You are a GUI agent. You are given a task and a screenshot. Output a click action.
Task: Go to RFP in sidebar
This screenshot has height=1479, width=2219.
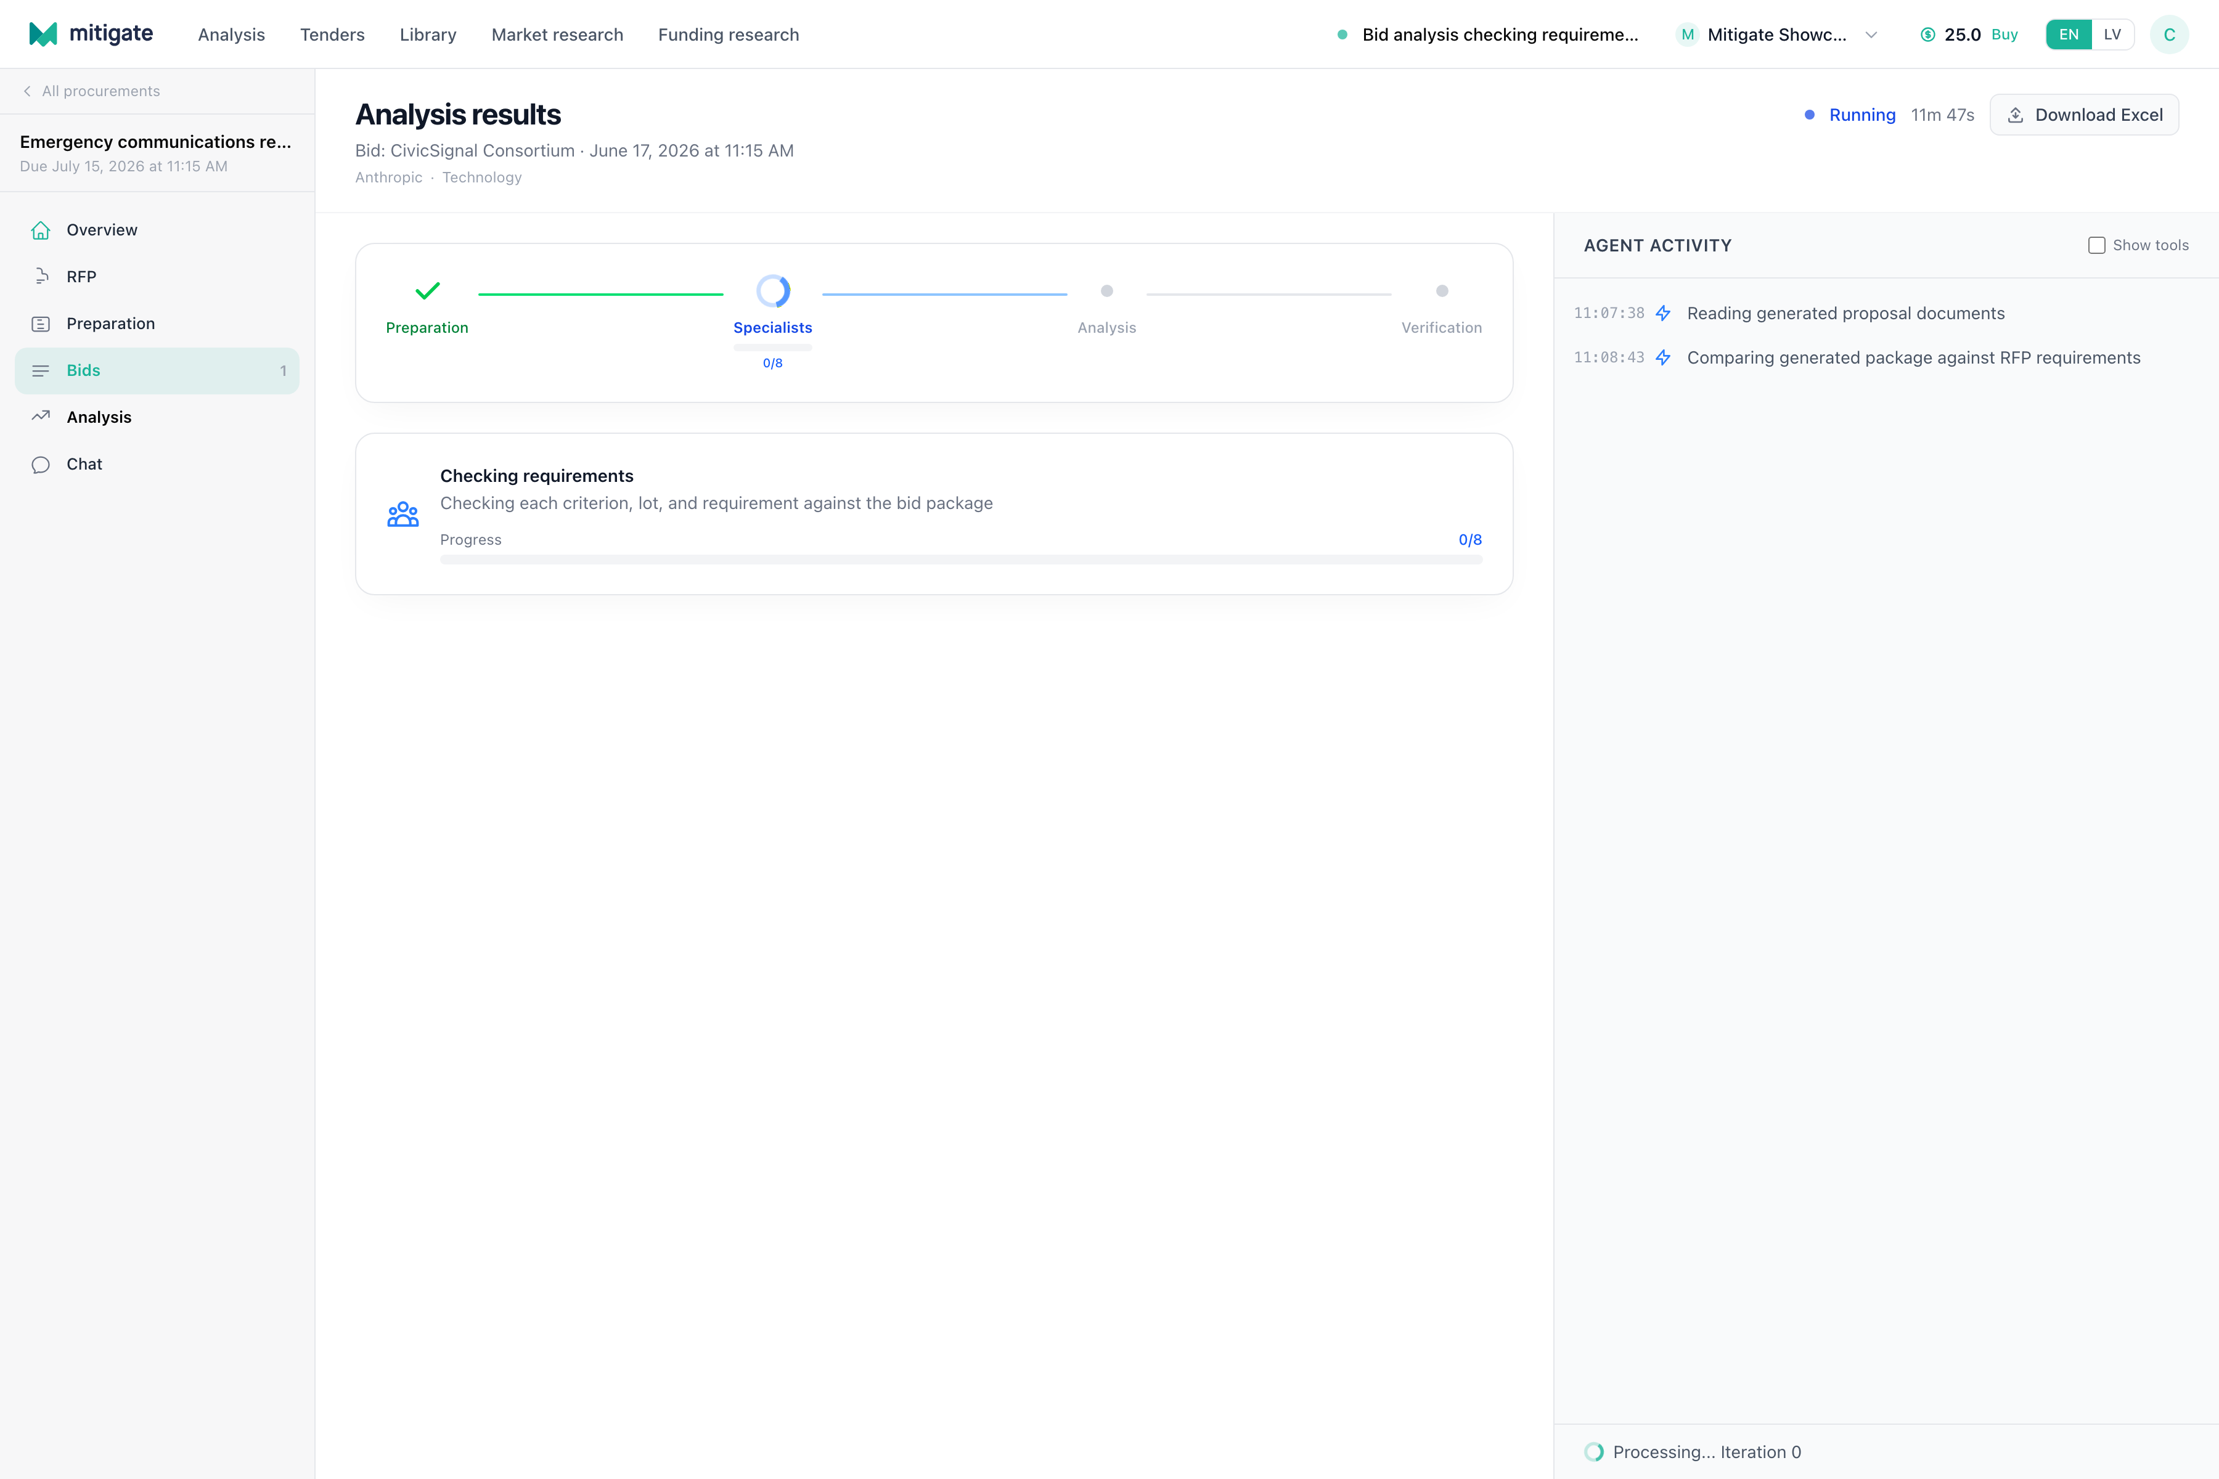[157, 276]
